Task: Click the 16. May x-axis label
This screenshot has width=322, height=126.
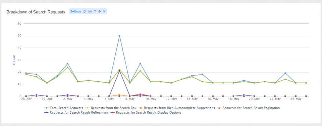Action: (x=213, y=99)
